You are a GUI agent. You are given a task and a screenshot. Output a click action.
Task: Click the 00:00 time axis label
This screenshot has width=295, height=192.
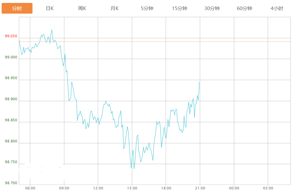(x=234, y=188)
